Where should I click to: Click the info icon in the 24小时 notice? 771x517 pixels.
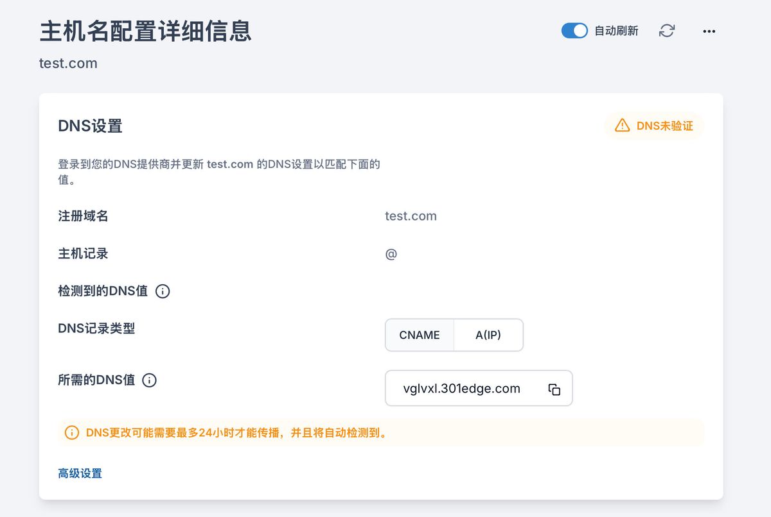[x=72, y=433]
